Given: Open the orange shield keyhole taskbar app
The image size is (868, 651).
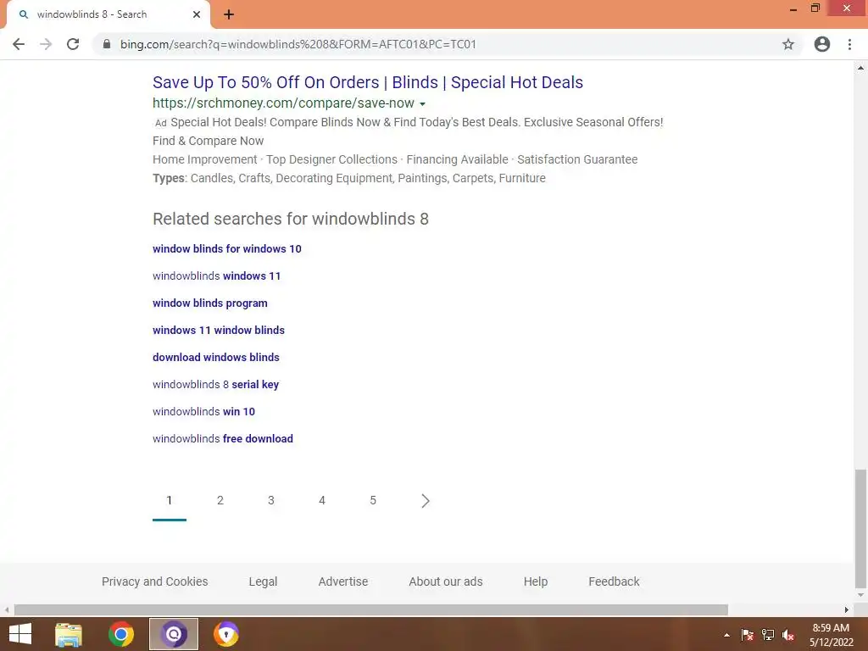Looking at the screenshot, I should pos(225,634).
